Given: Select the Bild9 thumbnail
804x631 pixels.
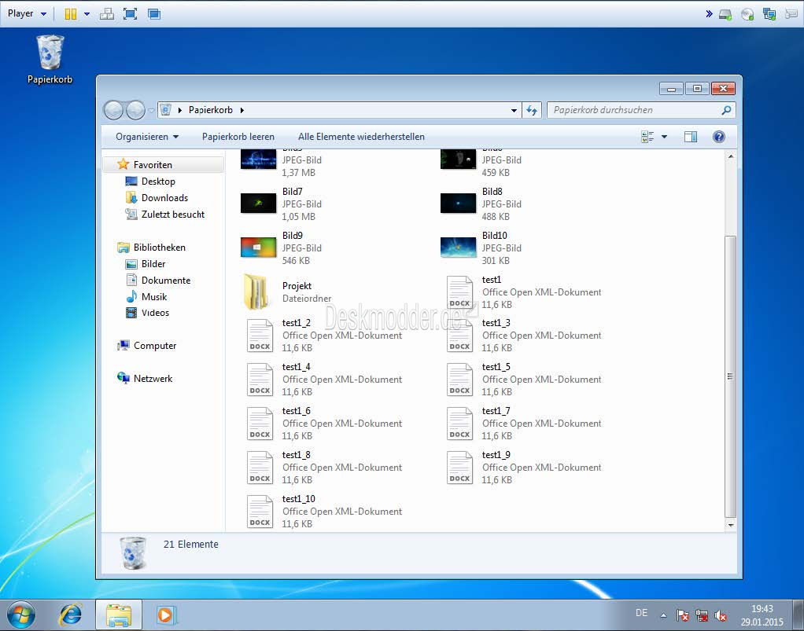Looking at the screenshot, I should (x=258, y=248).
